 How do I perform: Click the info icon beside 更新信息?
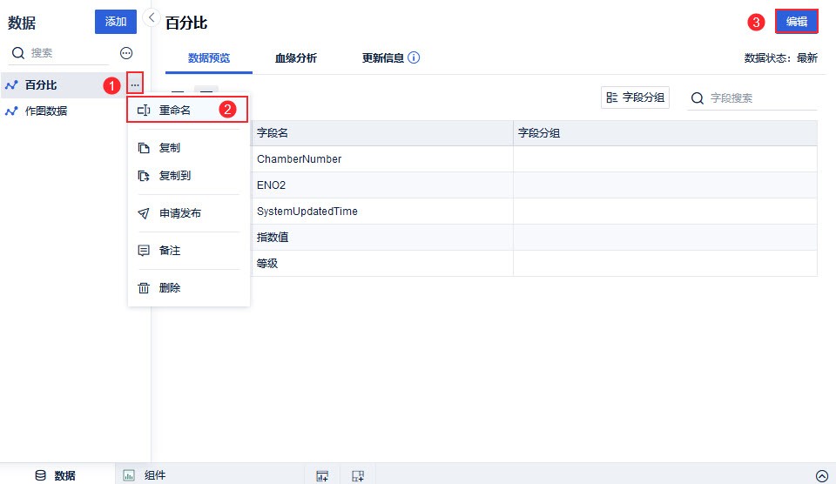pyautogui.click(x=414, y=58)
